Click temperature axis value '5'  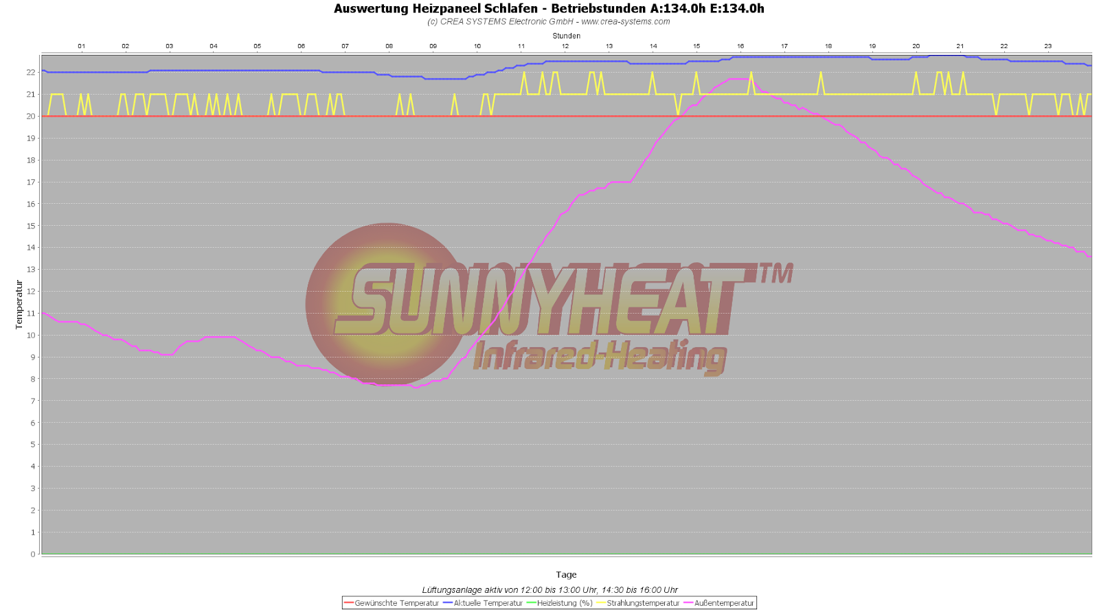click(x=33, y=445)
